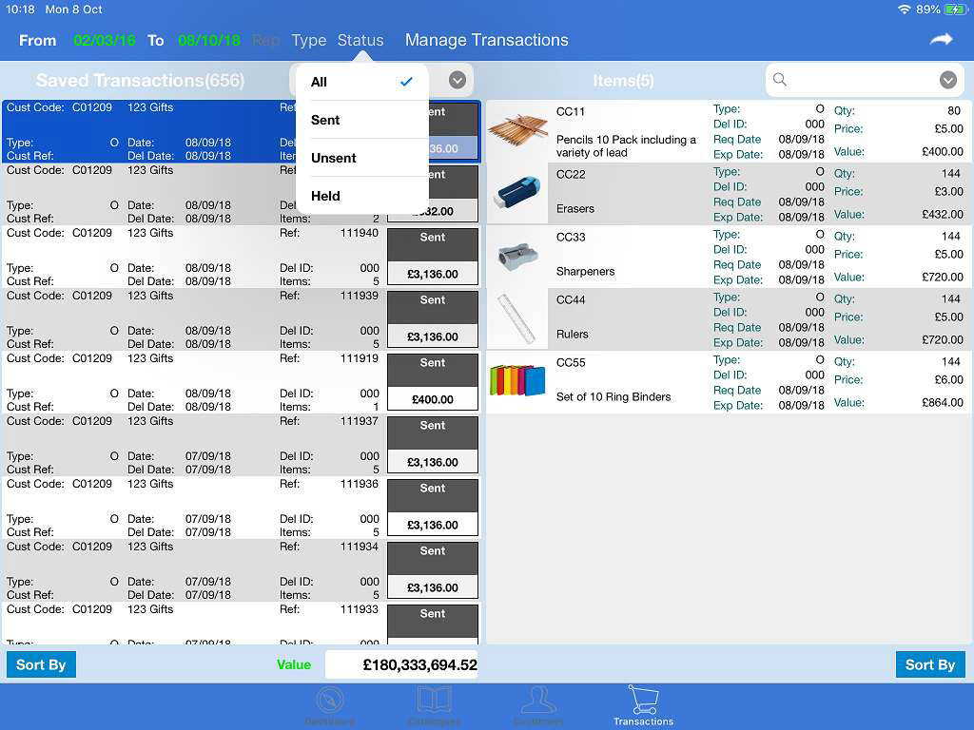This screenshot has height=730, width=974.
Task: Choose Sent from the status menu
Action: tap(361, 120)
